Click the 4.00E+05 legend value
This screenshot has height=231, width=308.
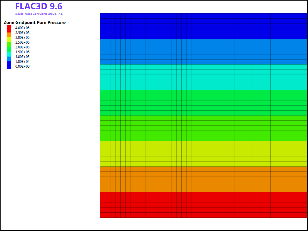[22, 28]
